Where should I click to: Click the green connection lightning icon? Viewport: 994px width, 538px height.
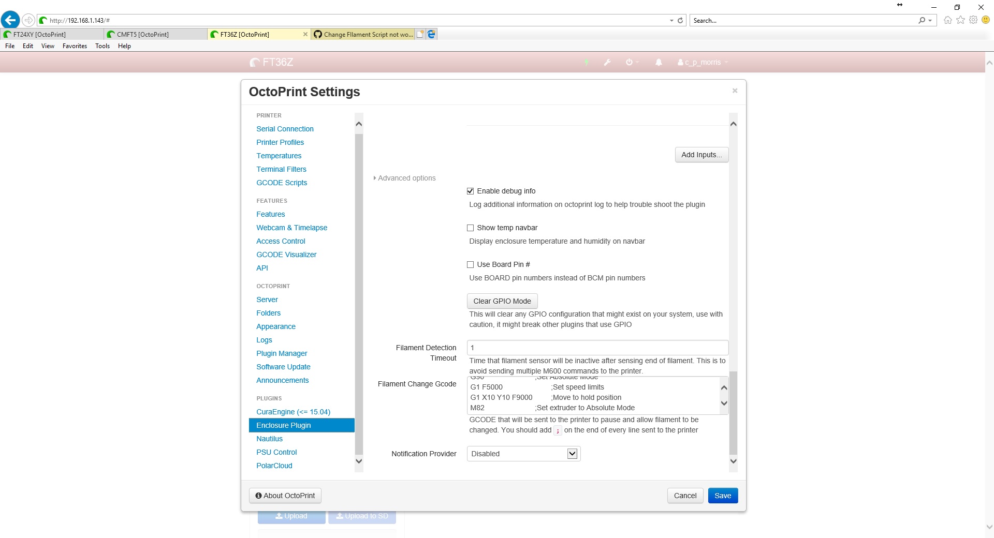pyautogui.click(x=586, y=62)
